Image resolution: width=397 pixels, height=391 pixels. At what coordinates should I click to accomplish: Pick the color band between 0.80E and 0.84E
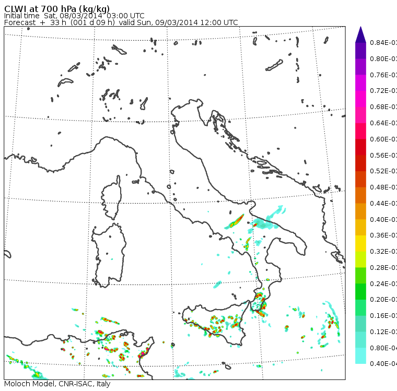click(360, 51)
